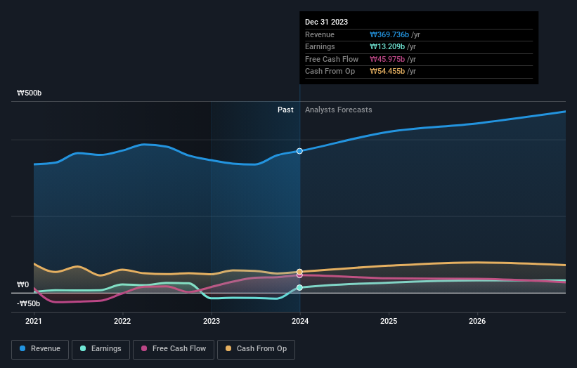Select the Revenue data point at 2024

(299, 151)
